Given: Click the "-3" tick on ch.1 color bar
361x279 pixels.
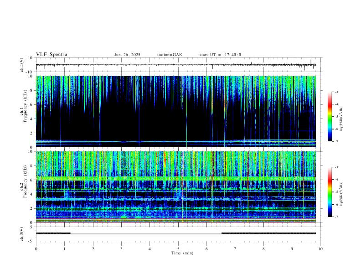Looking at the screenshot, I should pyautogui.click(x=336, y=92).
